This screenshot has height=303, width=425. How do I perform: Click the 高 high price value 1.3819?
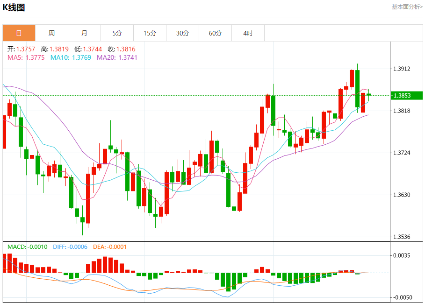pyautogui.click(x=59, y=49)
